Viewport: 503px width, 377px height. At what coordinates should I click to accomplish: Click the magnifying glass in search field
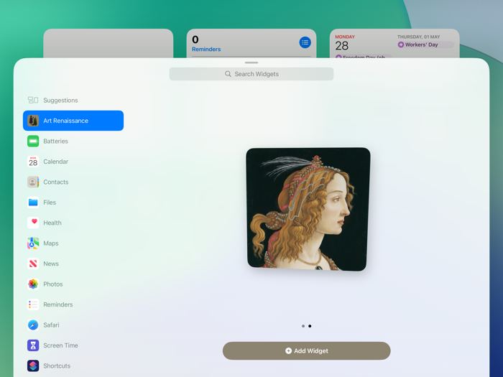tap(228, 74)
